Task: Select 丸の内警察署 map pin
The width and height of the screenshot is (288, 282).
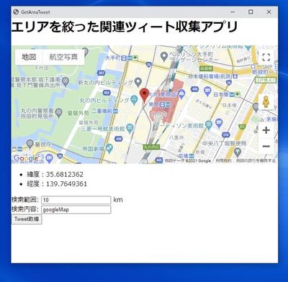Action: [58, 112]
